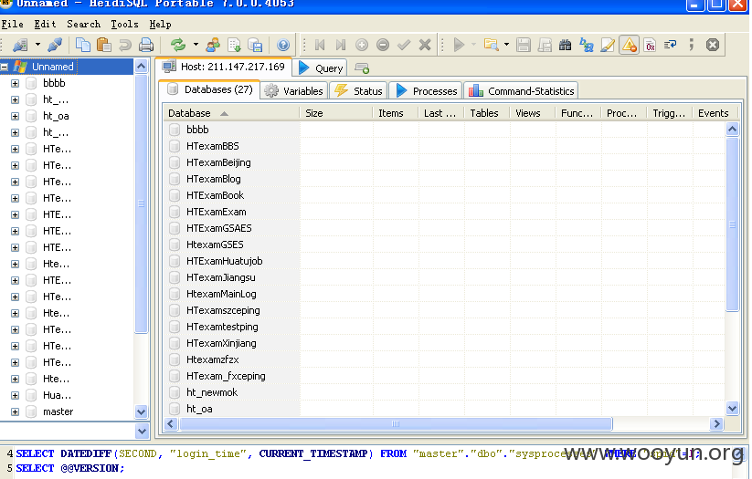The width and height of the screenshot is (752, 479).
Task: Click the Load SQL file import icon
Action: pos(234,45)
